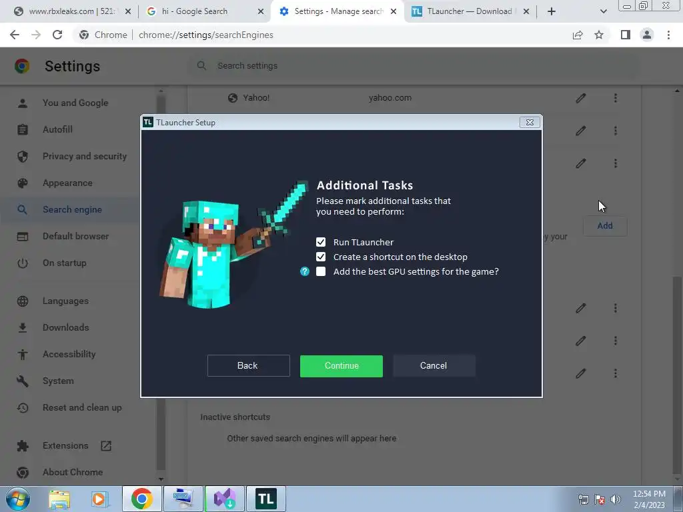The width and height of the screenshot is (683, 512).
Task: Open a new Chrome tab
Action: tap(552, 11)
